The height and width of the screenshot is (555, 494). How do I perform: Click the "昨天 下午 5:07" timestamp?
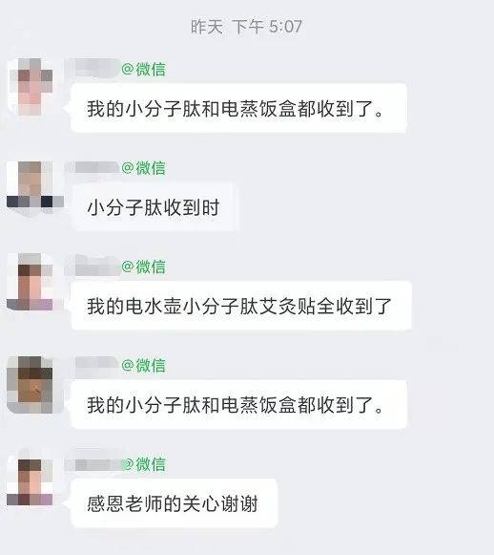(x=247, y=27)
